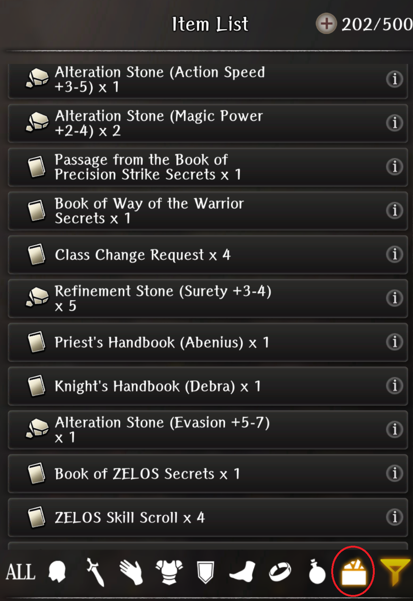The height and width of the screenshot is (601, 413).
Task: Filter items by ring accessory icon
Action: pos(280,572)
